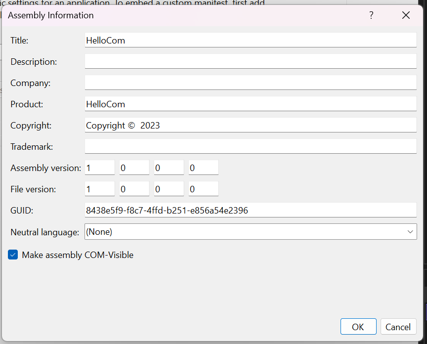This screenshot has width=427, height=344.
Task: Click the last Assembly version field showing 0
Action: pyautogui.click(x=203, y=168)
